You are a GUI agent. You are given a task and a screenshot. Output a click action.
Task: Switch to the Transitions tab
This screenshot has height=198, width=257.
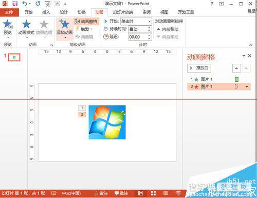point(82,12)
